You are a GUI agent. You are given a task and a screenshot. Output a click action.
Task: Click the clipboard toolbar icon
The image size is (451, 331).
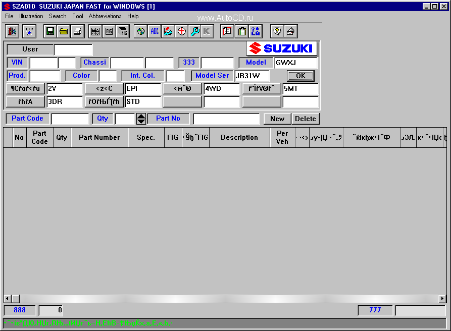(x=242, y=31)
